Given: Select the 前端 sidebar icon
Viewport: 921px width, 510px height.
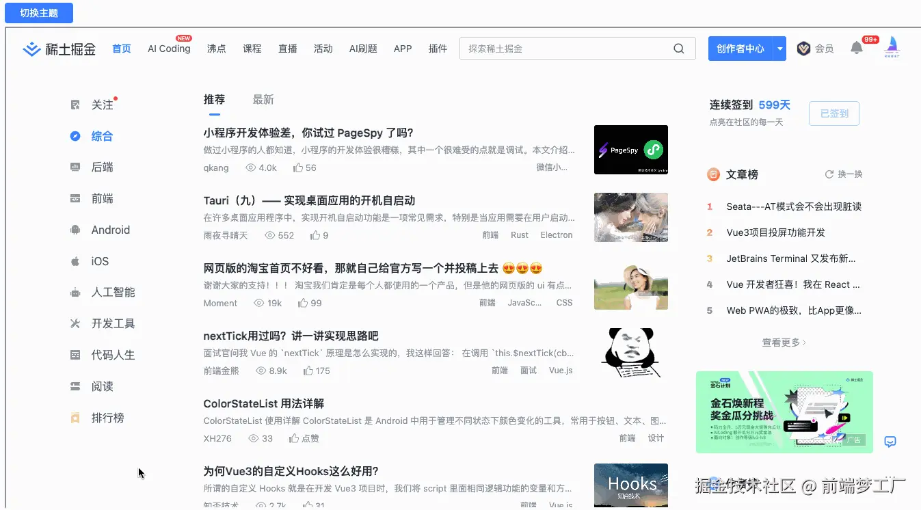Looking at the screenshot, I should point(75,198).
